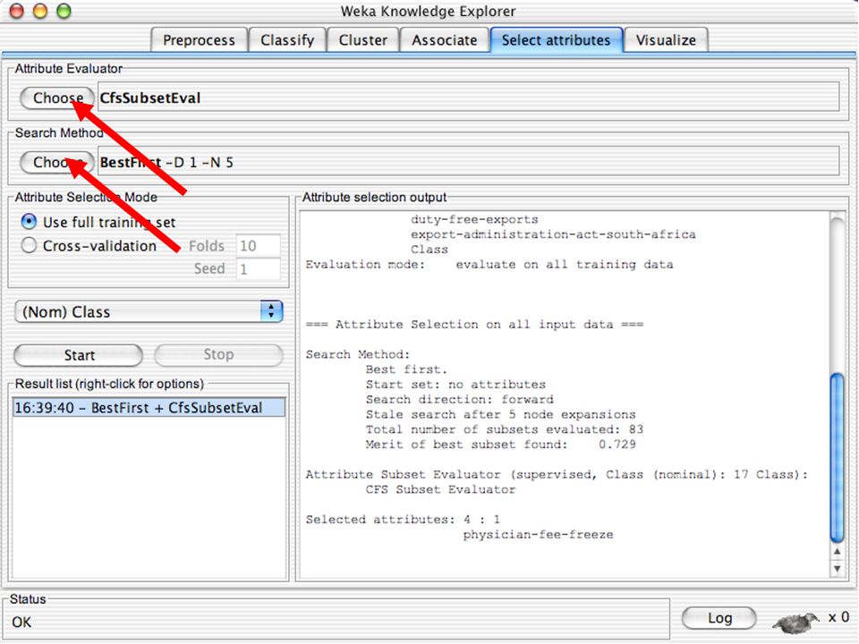Open the Log window

(719, 618)
